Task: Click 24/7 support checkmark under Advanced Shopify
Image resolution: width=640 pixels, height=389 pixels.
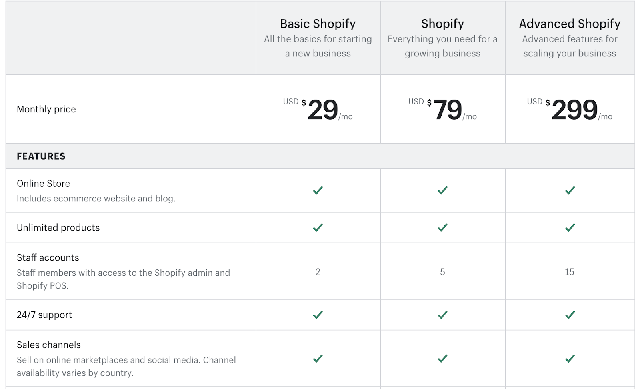Action: tap(570, 315)
